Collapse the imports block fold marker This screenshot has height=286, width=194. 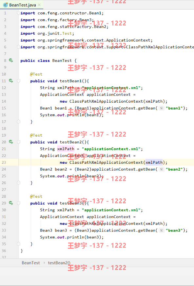coord(18,13)
